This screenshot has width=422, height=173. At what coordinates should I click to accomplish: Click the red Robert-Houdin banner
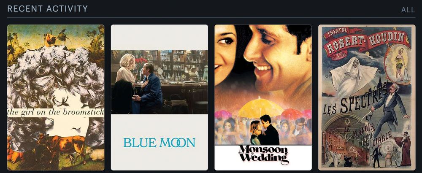tap(367, 40)
